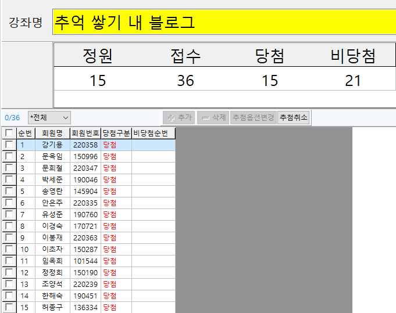Click member number 150190
The image size is (396, 313).
(x=85, y=273)
